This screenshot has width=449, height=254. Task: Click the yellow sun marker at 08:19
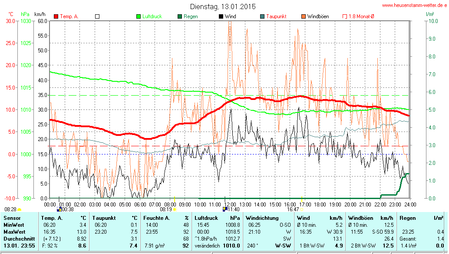point(175,209)
